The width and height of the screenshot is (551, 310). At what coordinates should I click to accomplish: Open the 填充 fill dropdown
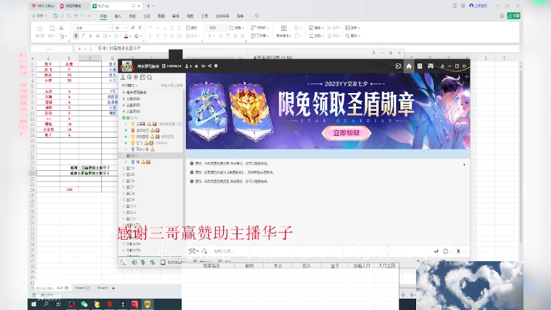316,28
